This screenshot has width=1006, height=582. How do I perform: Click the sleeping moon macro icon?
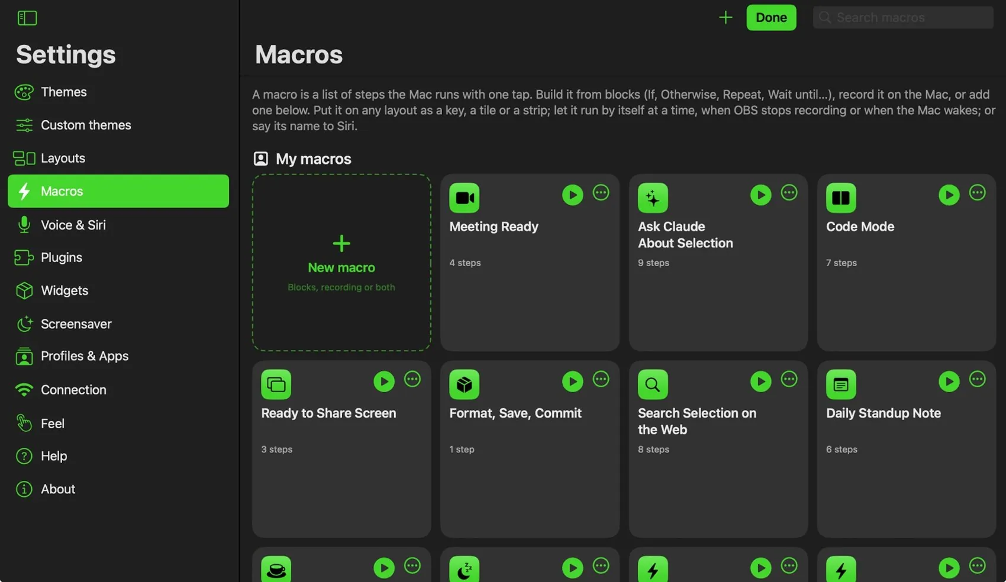click(x=465, y=569)
